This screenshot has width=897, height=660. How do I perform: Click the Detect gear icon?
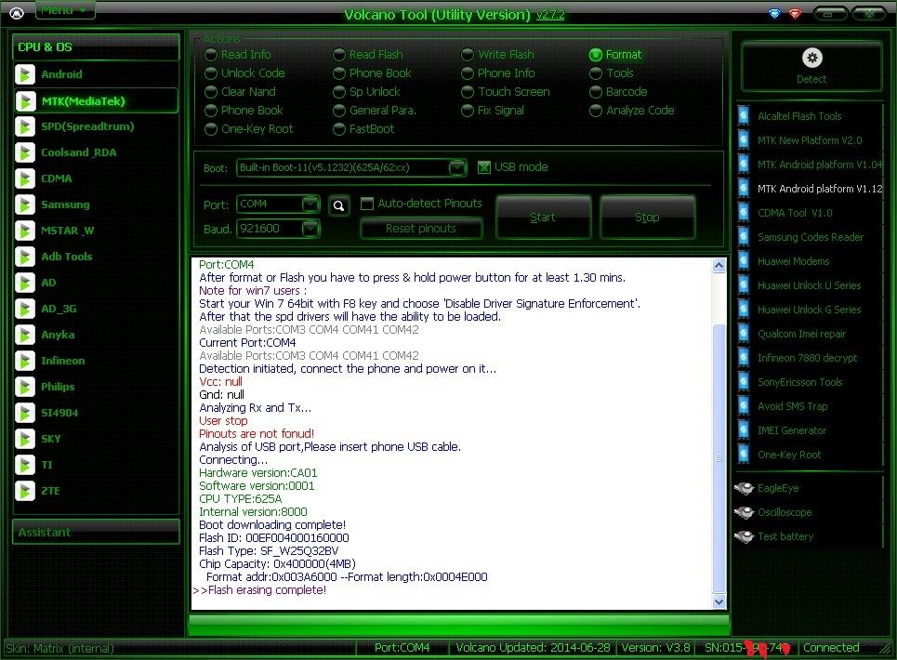pos(811,58)
